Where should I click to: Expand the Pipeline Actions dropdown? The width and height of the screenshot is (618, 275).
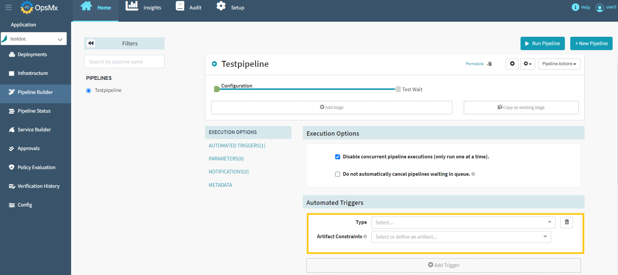tap(559, 64)
